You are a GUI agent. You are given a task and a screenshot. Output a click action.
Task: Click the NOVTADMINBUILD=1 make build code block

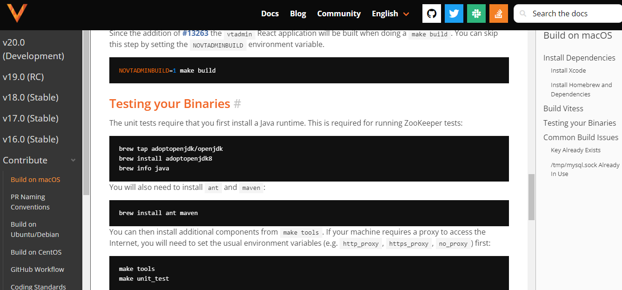click(309, 70)
